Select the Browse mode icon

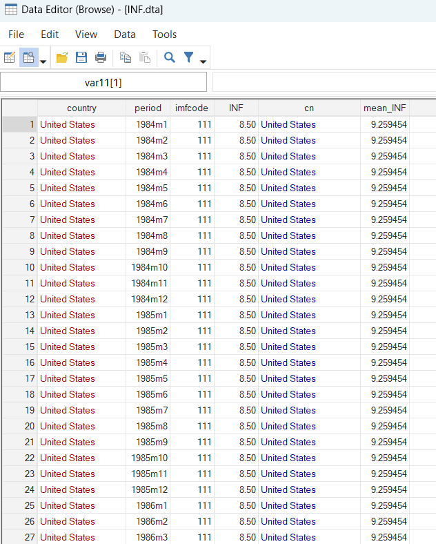[29, 58]
